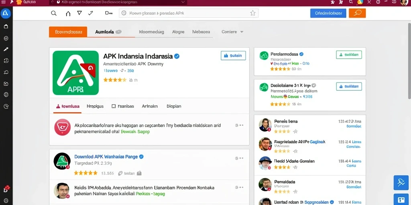Image resolution: width=411 pixels, height=205 pixels.
Task: Click the verified badge beside APK Indansia Indarasia
Action: pos(177,56)
